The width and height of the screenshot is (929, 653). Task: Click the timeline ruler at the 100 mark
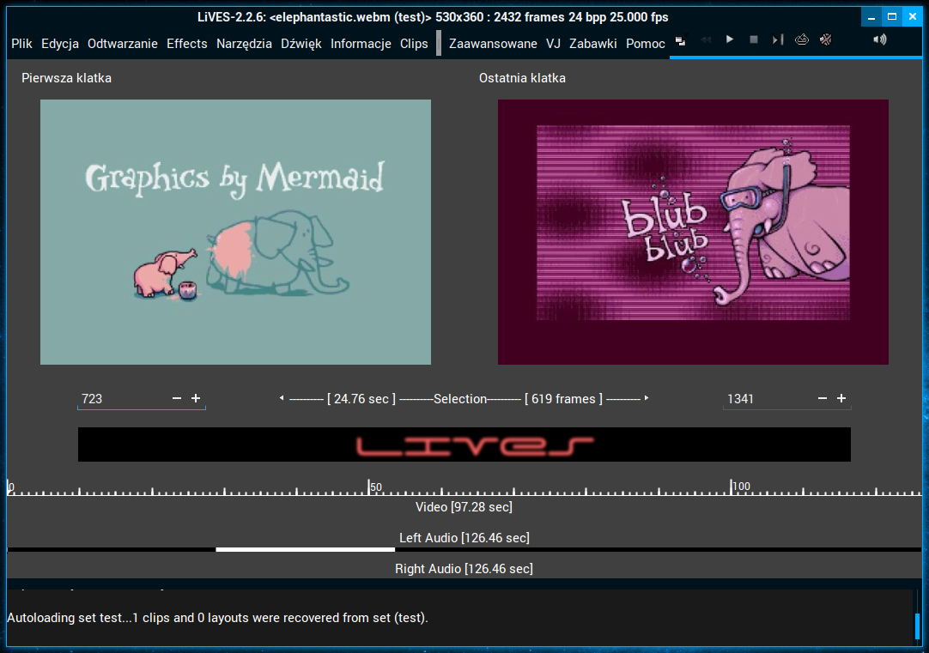(732, 488)
